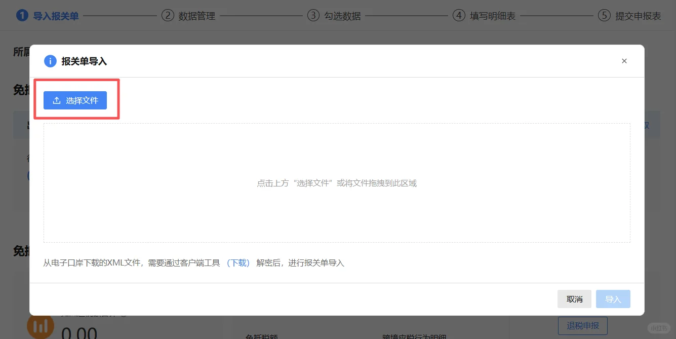Click the 选择文件 upload button
The image size is (676, 339).
75,100
